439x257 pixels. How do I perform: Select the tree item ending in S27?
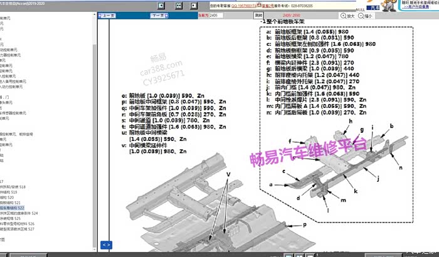pos(17,229)
